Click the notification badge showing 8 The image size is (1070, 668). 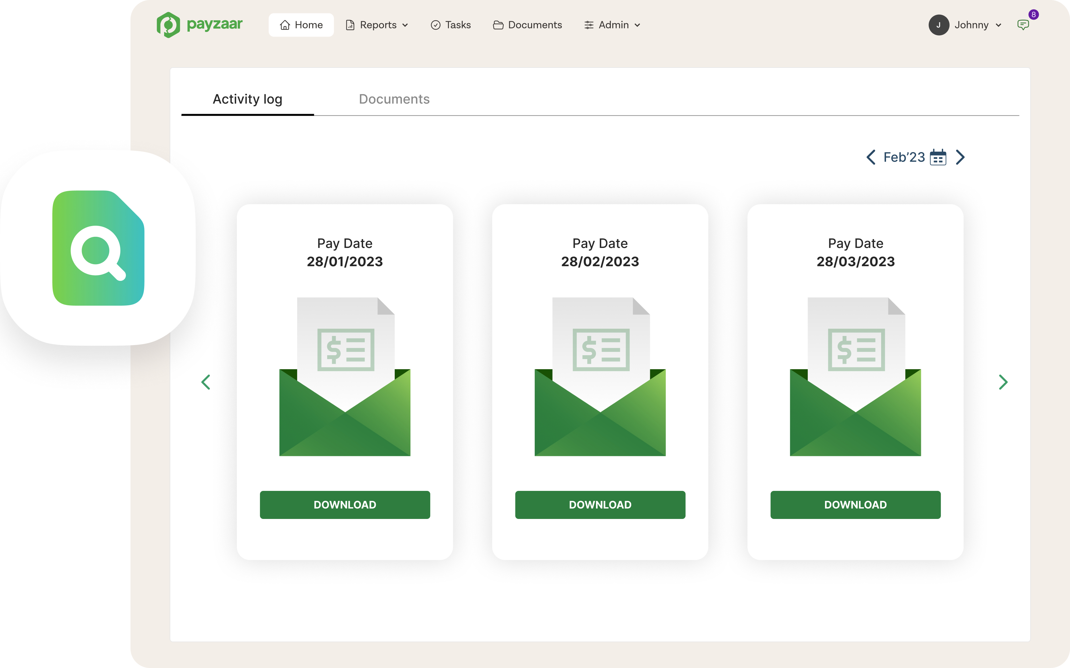pyautogui.click(x=1034, y=15)
